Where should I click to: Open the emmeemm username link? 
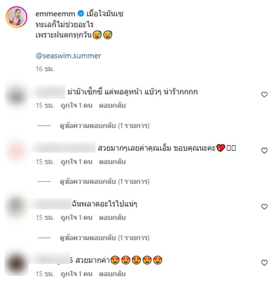tap(55, 14)
